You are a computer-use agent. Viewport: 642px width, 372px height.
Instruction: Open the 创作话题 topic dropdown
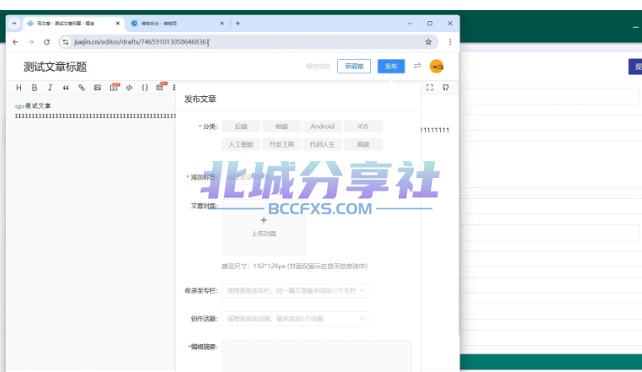[x=295, y=319]
